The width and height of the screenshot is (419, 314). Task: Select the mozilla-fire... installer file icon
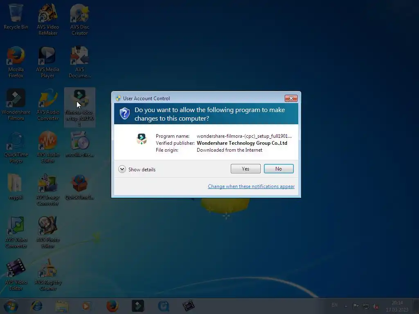[80, 144]
